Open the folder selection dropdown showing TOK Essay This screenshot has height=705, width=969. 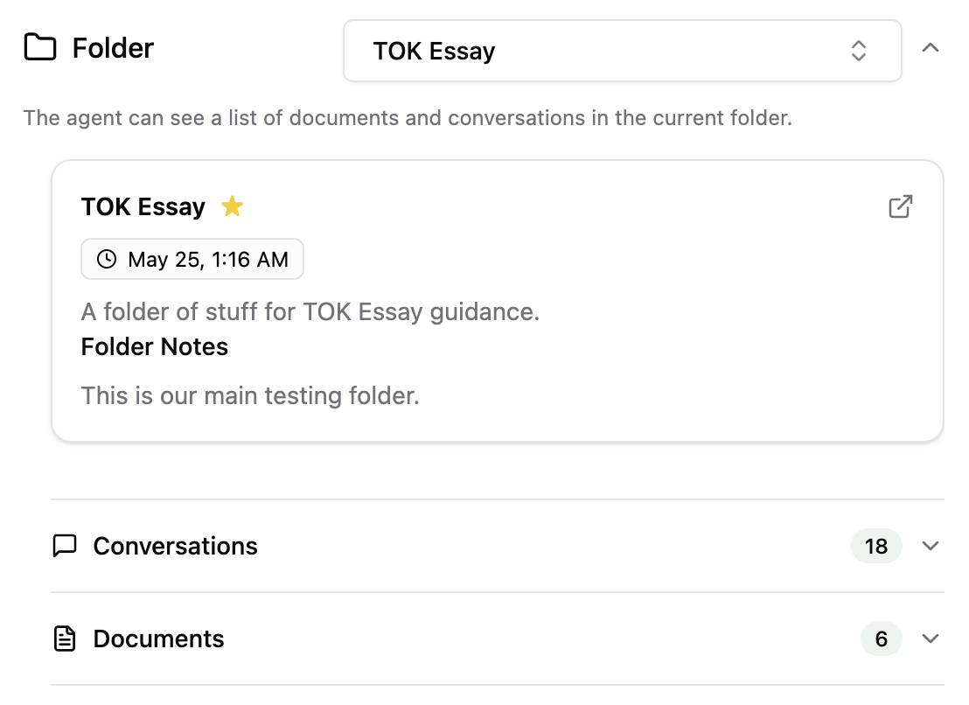tap(623, 51)
